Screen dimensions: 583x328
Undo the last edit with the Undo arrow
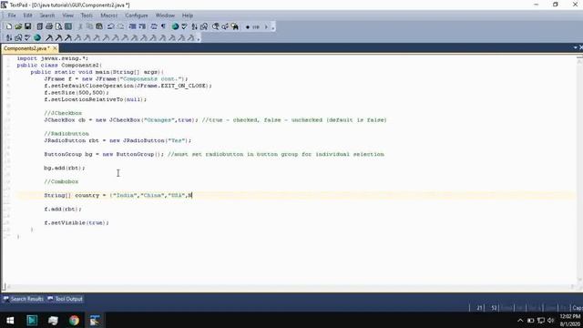(x=111, y=26)
